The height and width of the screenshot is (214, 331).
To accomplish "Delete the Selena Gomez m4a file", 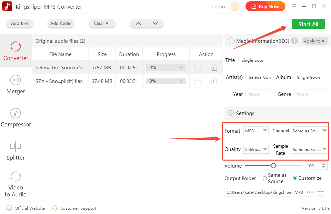I will point(214,67).
